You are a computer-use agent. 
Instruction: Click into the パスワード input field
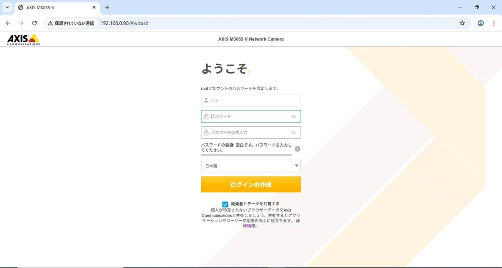[251, 116]
